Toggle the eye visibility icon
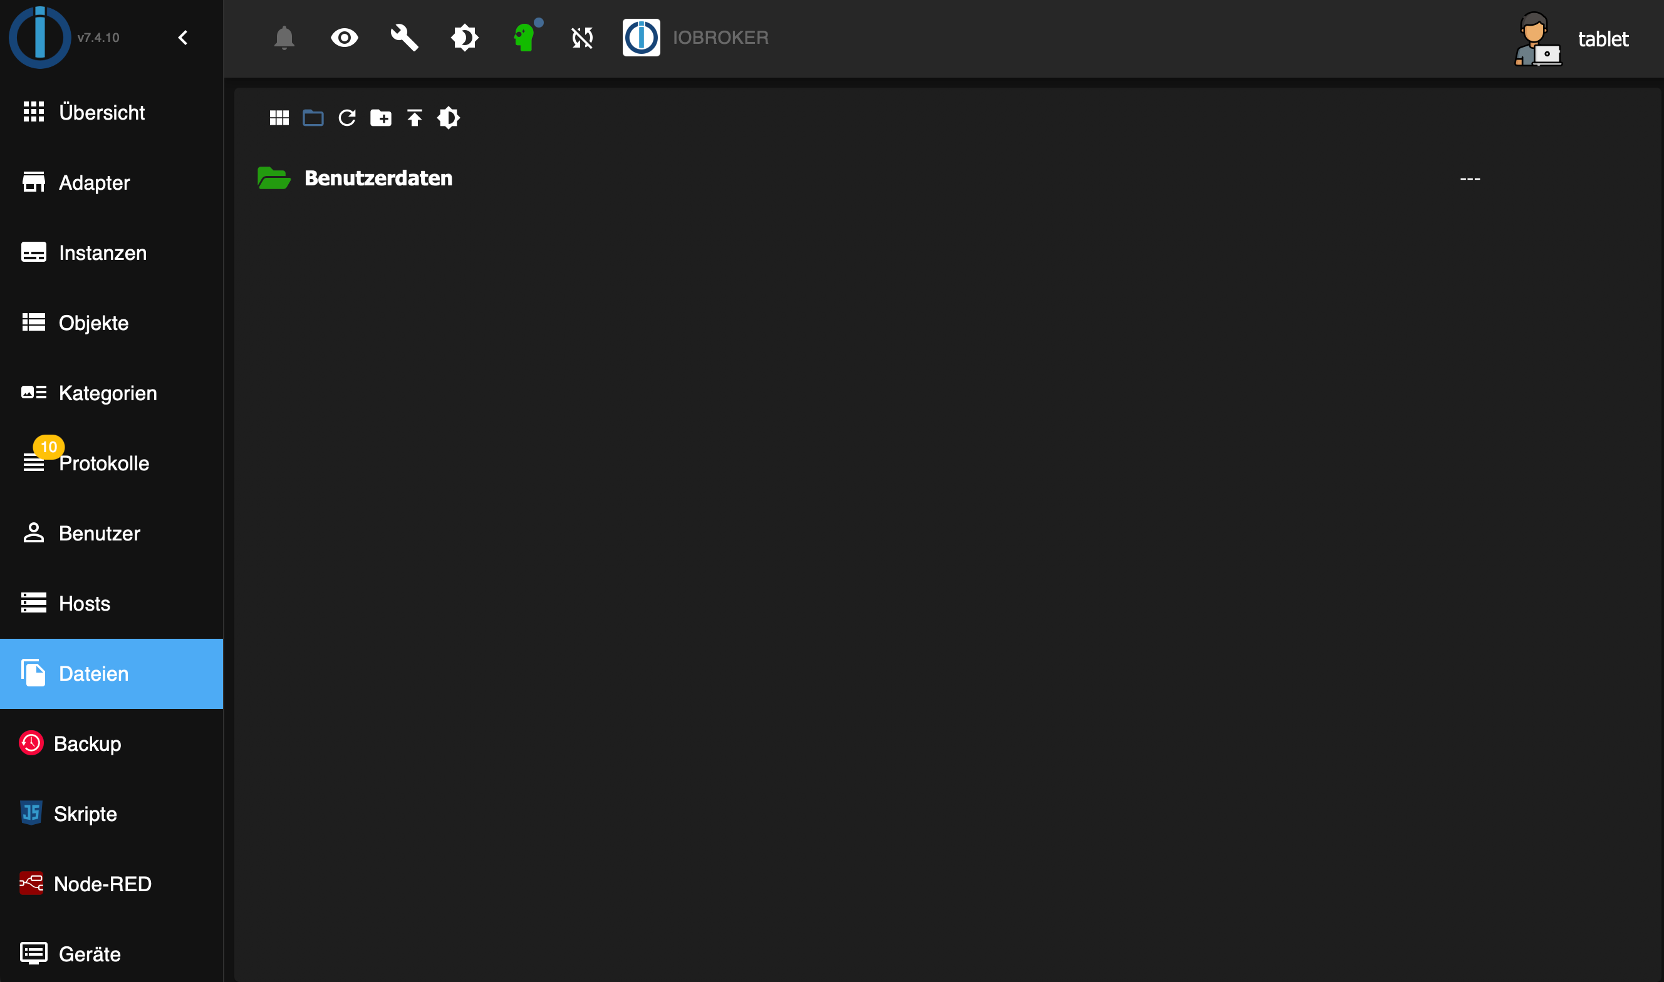The height and width of the screenshot is (982, 1664). [x=344, y=38]
